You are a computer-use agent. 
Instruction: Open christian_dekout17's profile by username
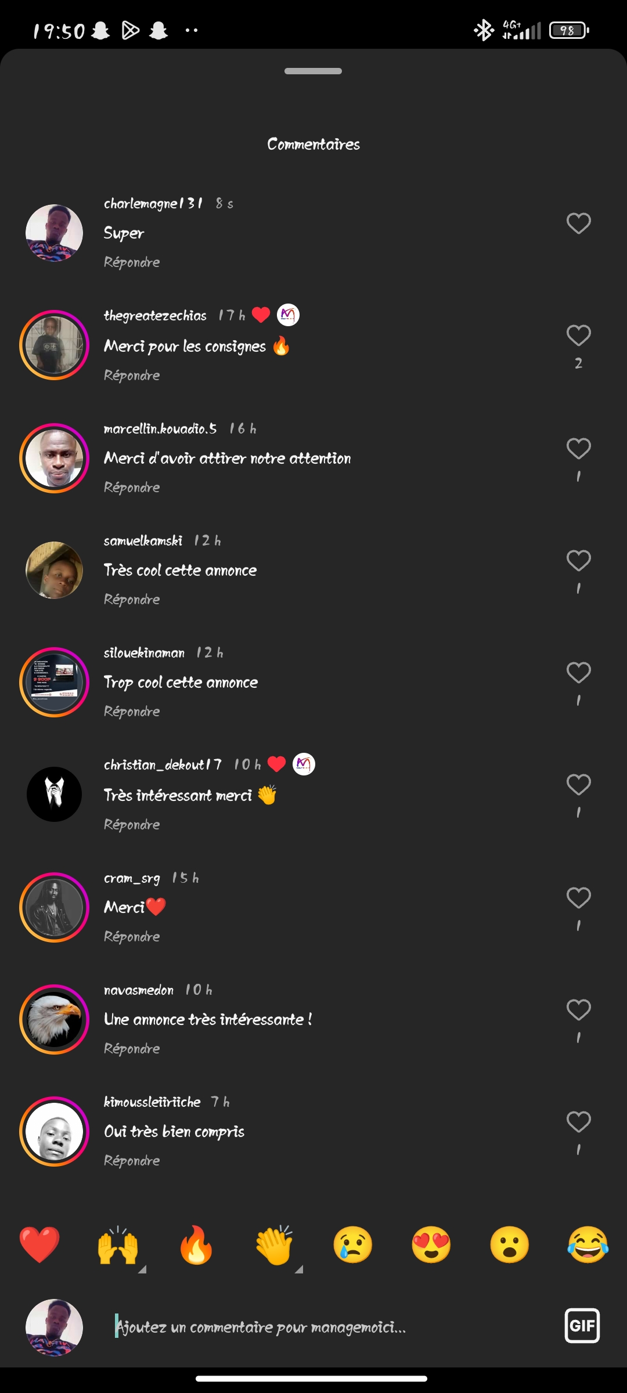coord(163,765)
